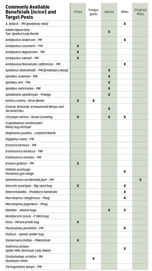Screen dimensions: 152x271
Task: Select row 'Cryptolaemus montrouzieri - Mealy bug dstroyer'
Action: click(76, 125)
